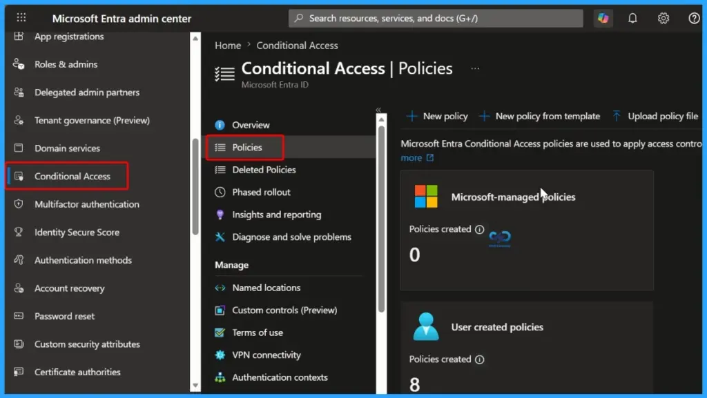This screenshot has height=398, width=707.
Task: Open the Learn more external link
Action: tap(417, 158)
